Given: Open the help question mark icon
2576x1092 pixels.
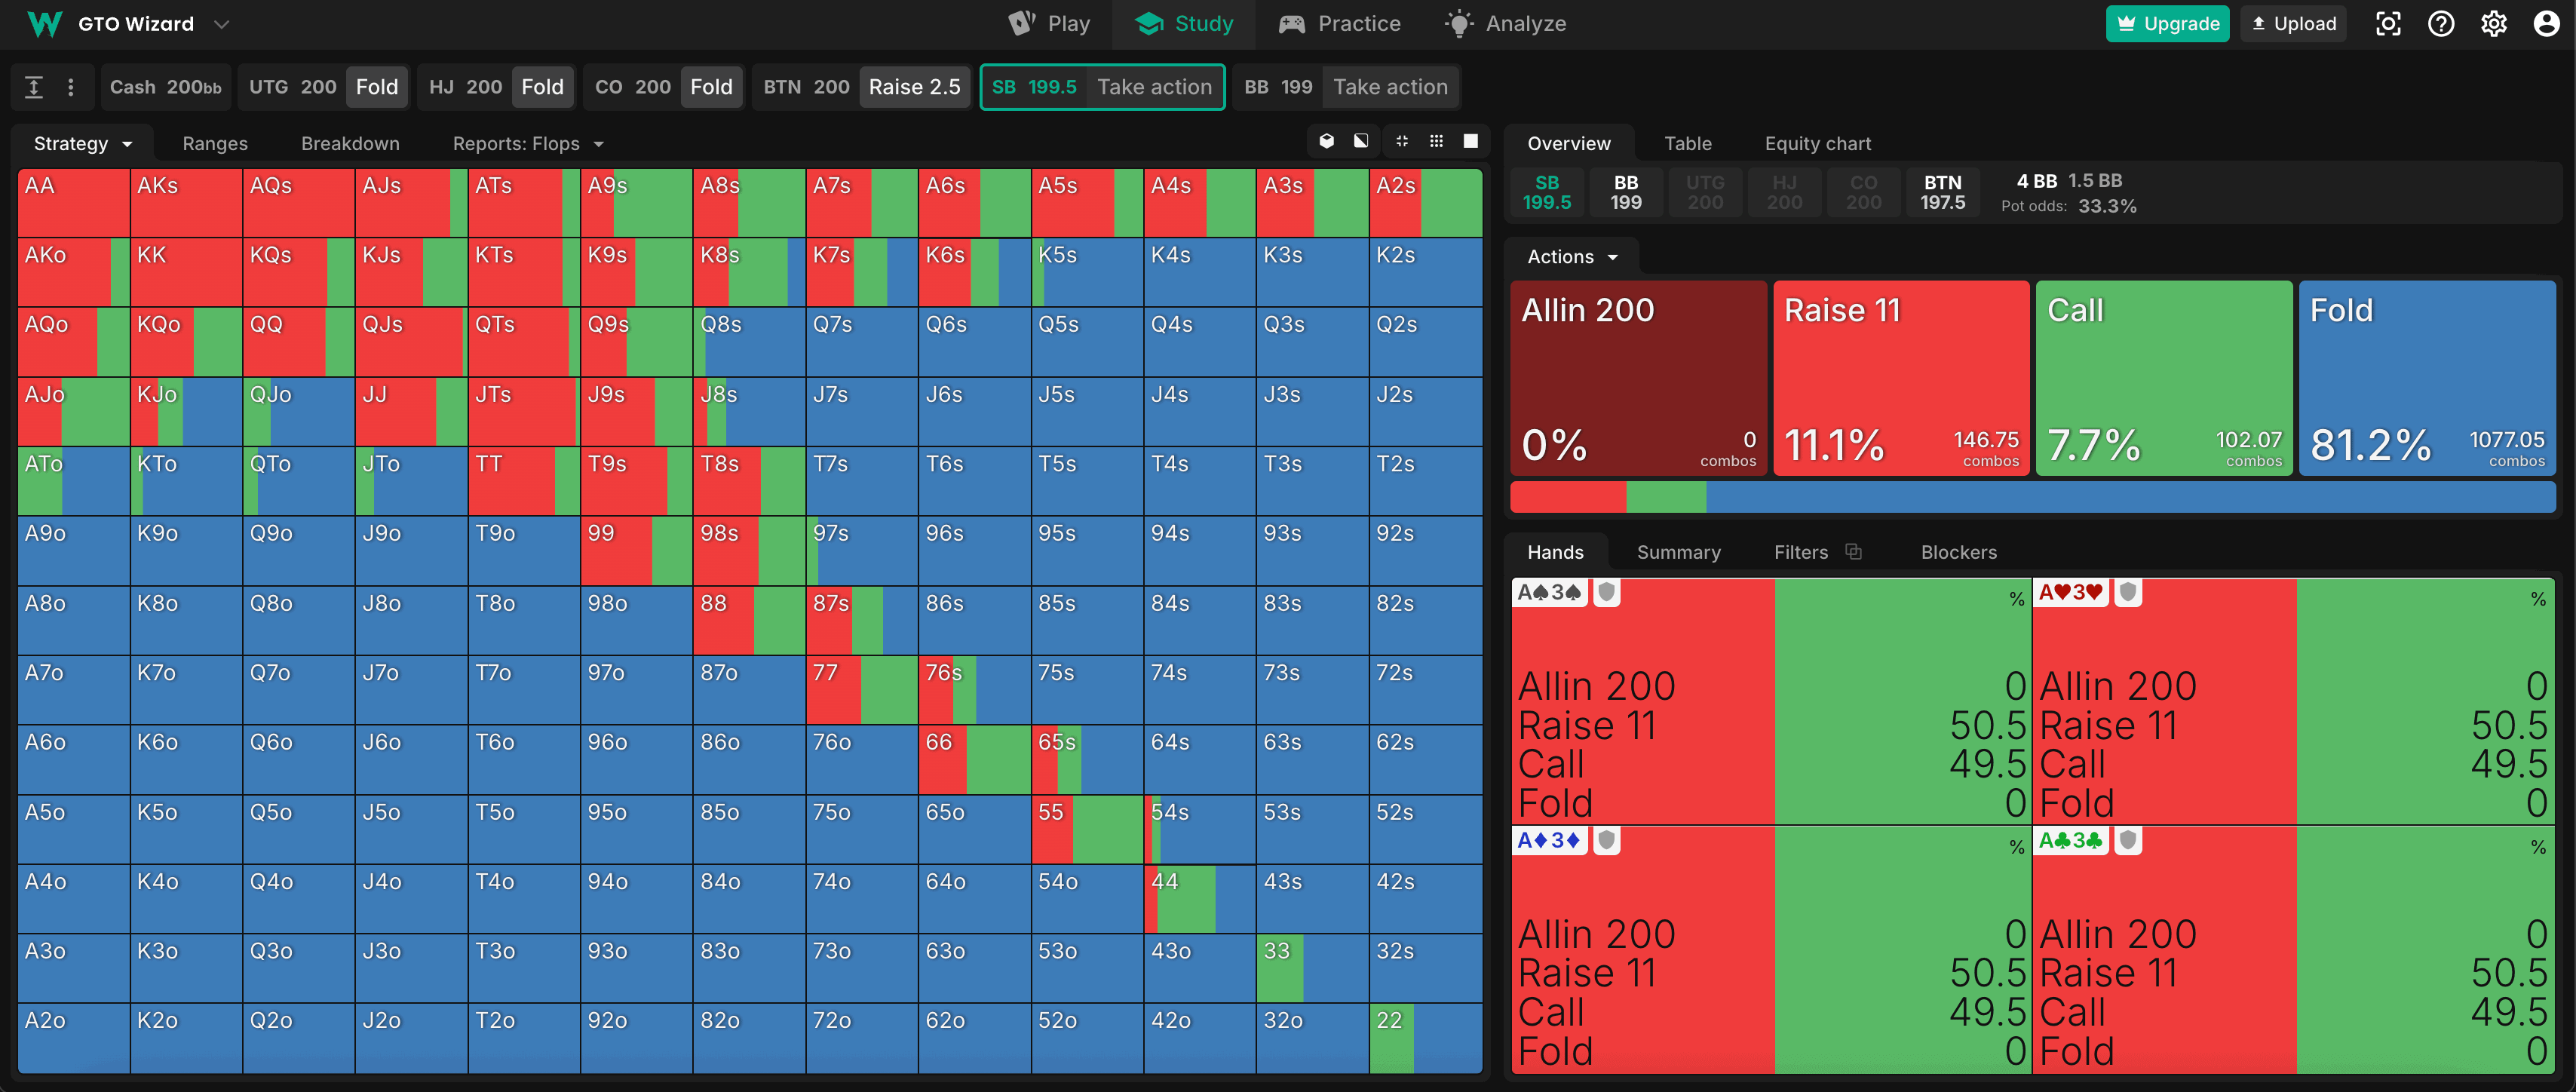Looking at the screenshot, I should 2441,24.
